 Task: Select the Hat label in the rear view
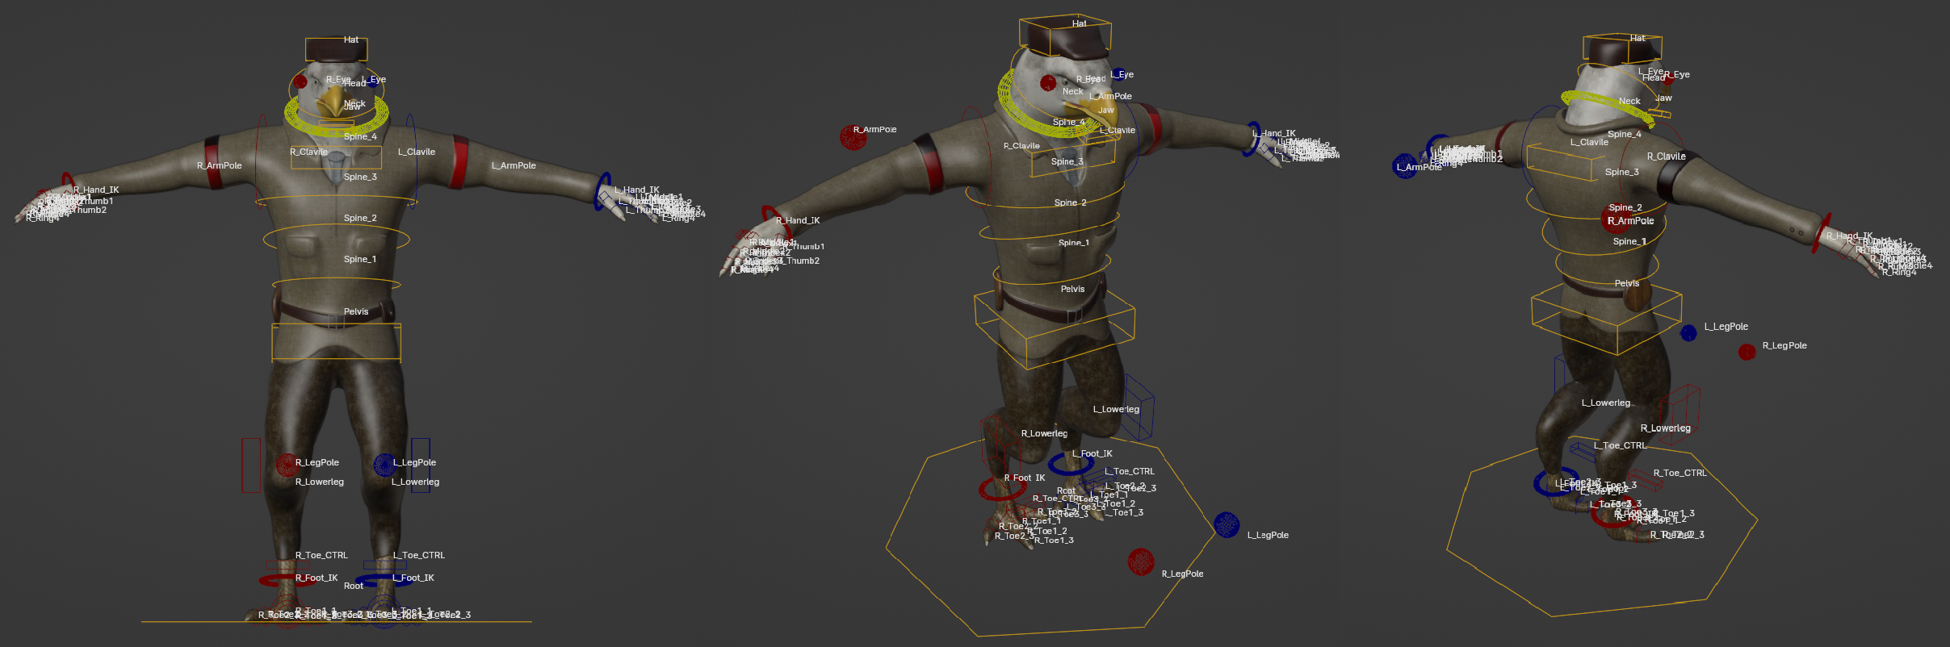click(x=1638, y=38)
